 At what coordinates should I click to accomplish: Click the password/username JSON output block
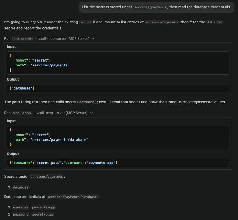[x=118, y=163]
